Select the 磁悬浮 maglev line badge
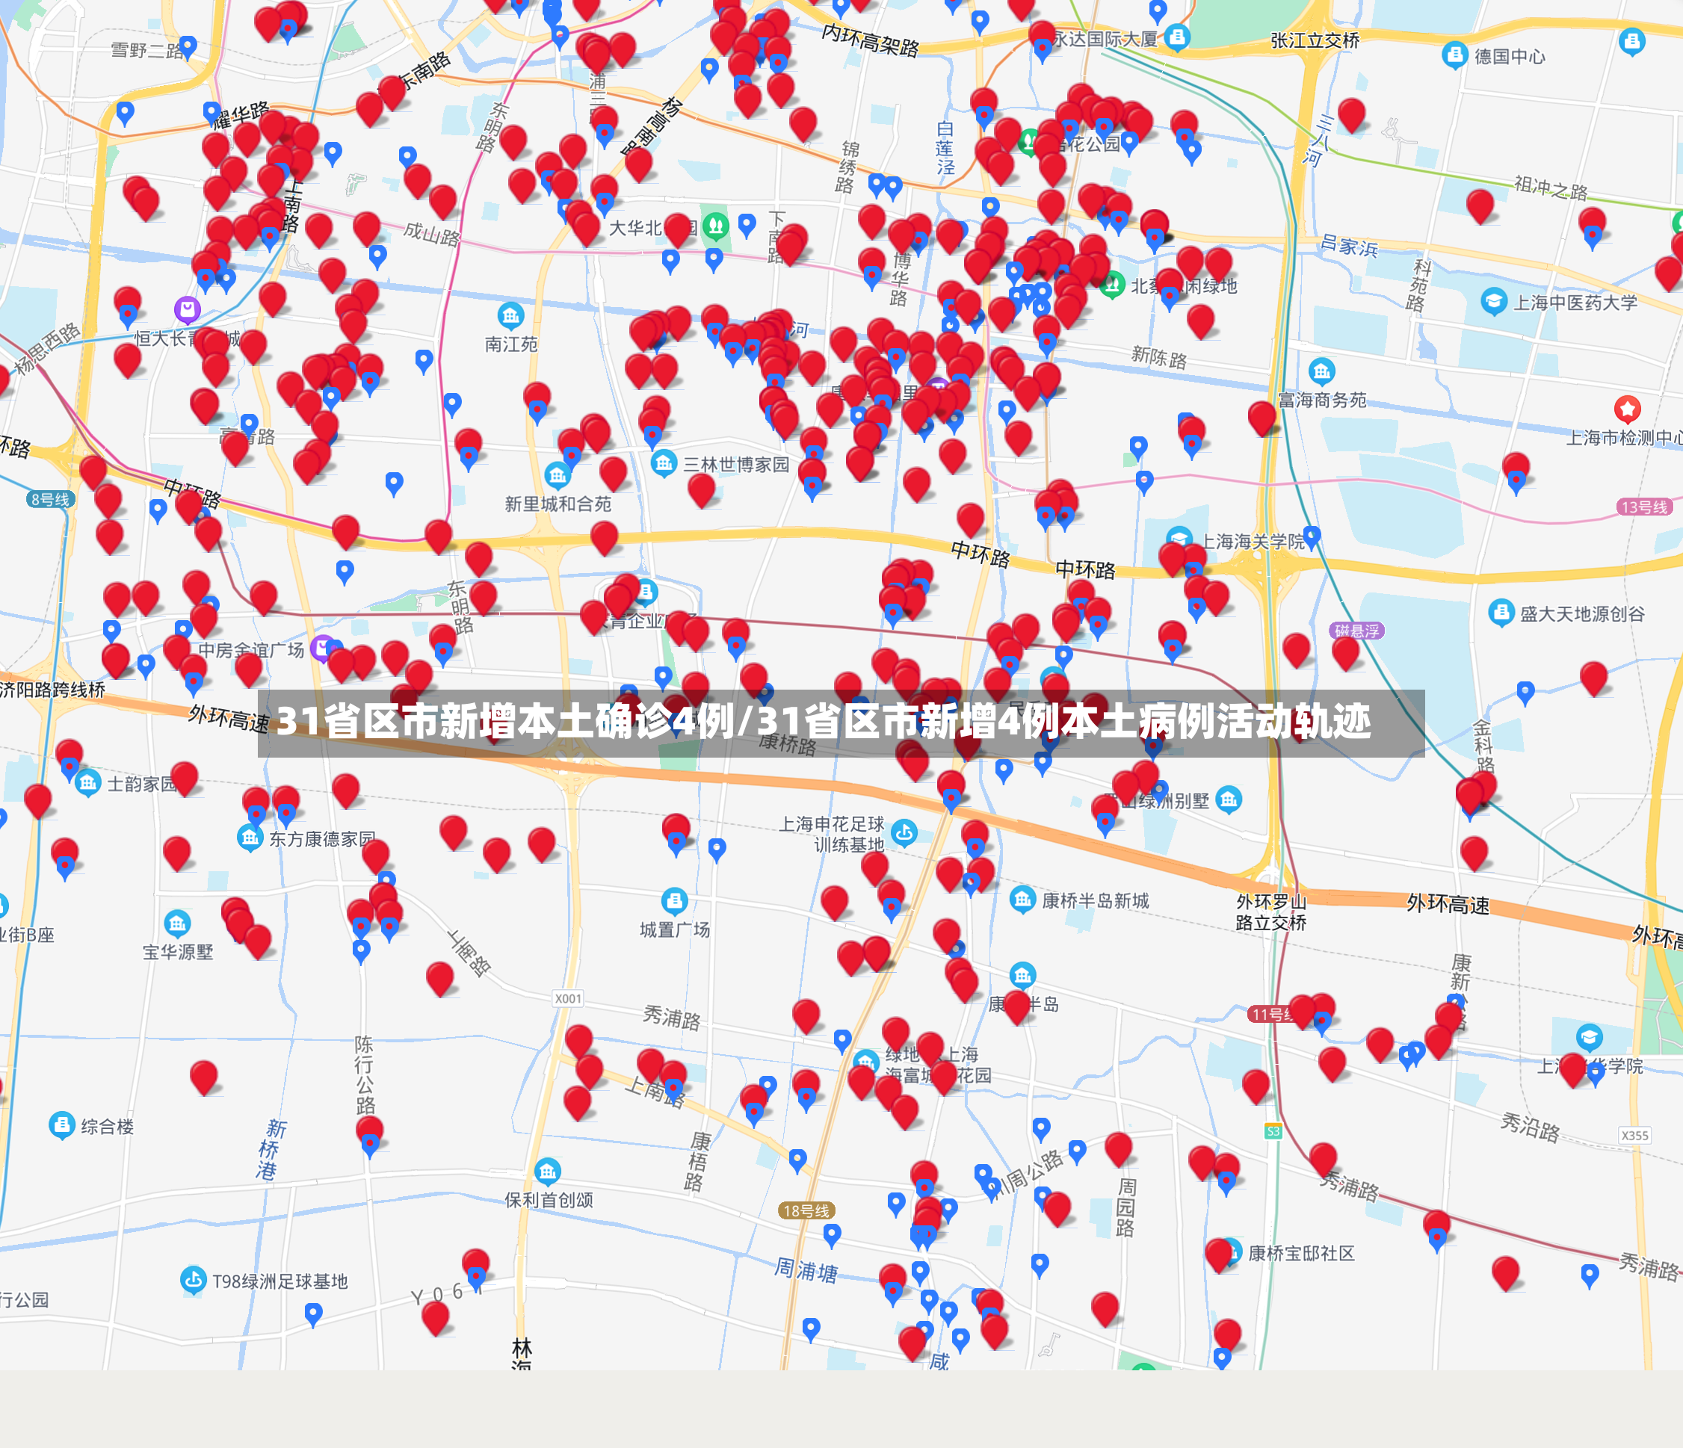This screenshot has width=1683, height=1448. click(x=1356, y=631)
